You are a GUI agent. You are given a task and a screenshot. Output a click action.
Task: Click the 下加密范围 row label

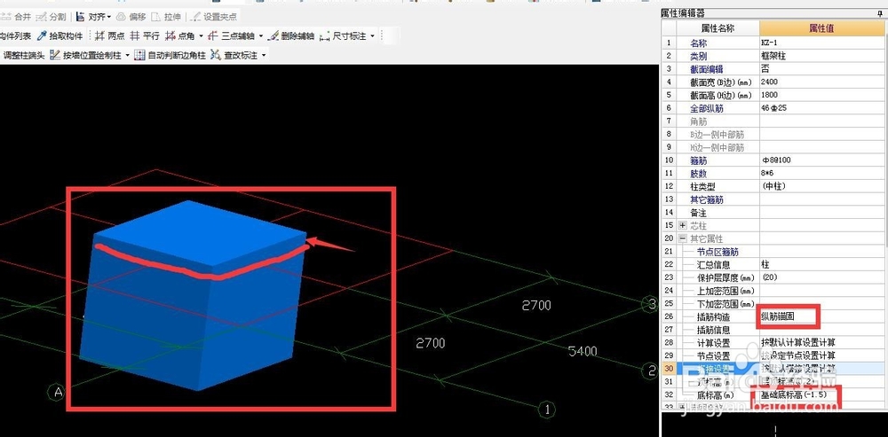click(x=725, y=304)
